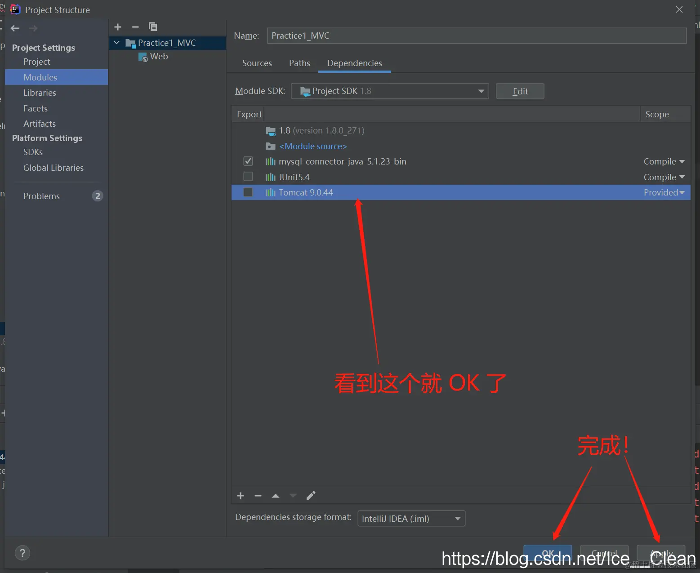The width and height of the screenshot is (700, 573).
Task: Collapse the Practice1_MVC tree node
Action: (117, 43)
